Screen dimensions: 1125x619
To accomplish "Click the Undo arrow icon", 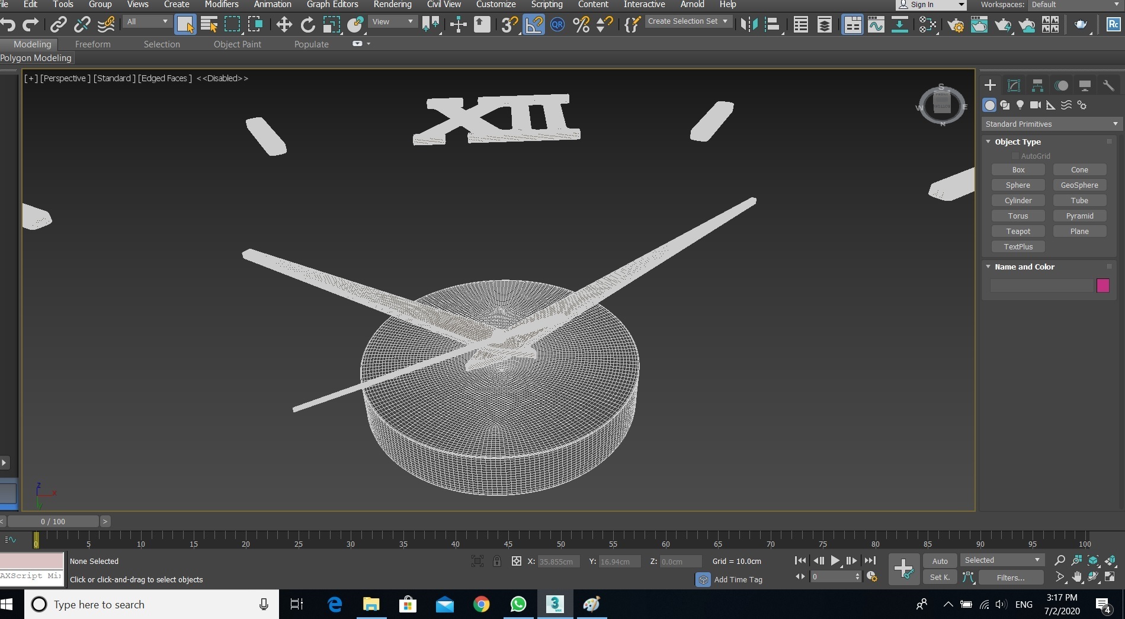I will [x=8, y=24].
